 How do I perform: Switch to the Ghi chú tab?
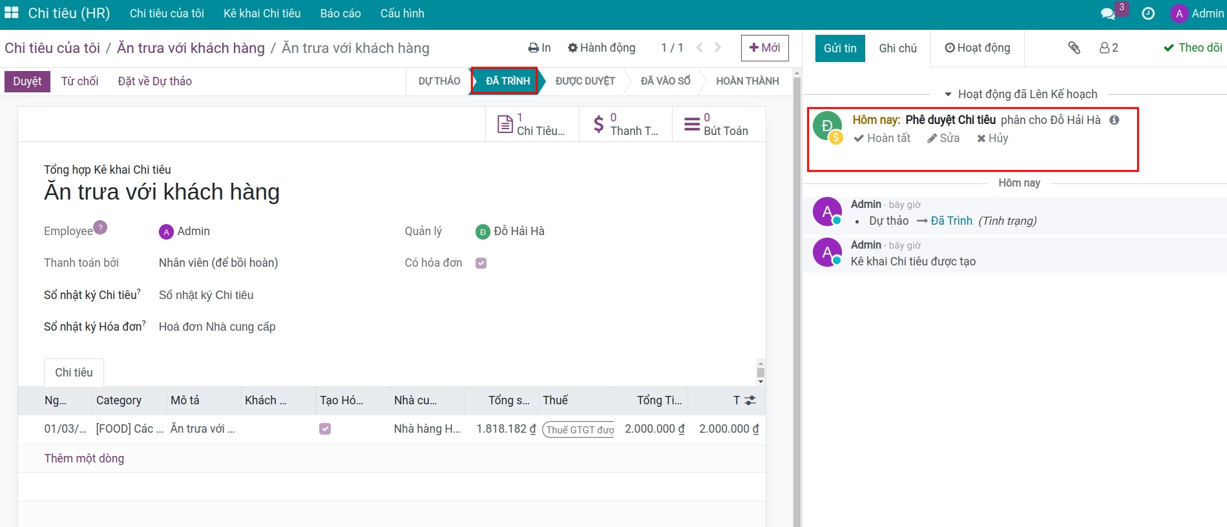(x=897, y=48)
